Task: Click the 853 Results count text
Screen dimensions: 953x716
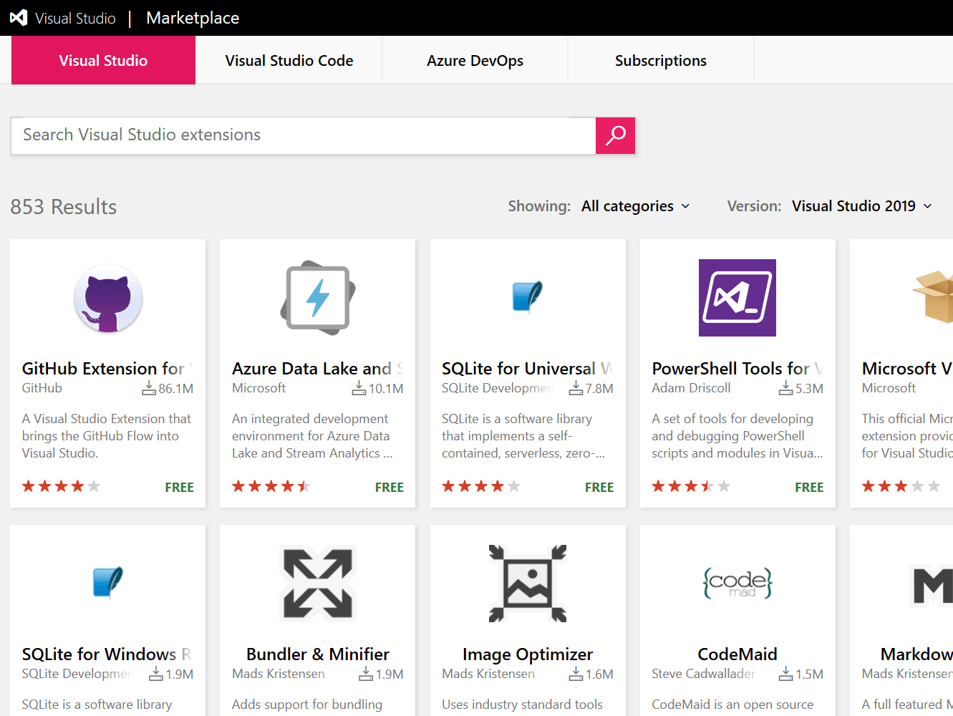Action: click(x=64, y=207)
